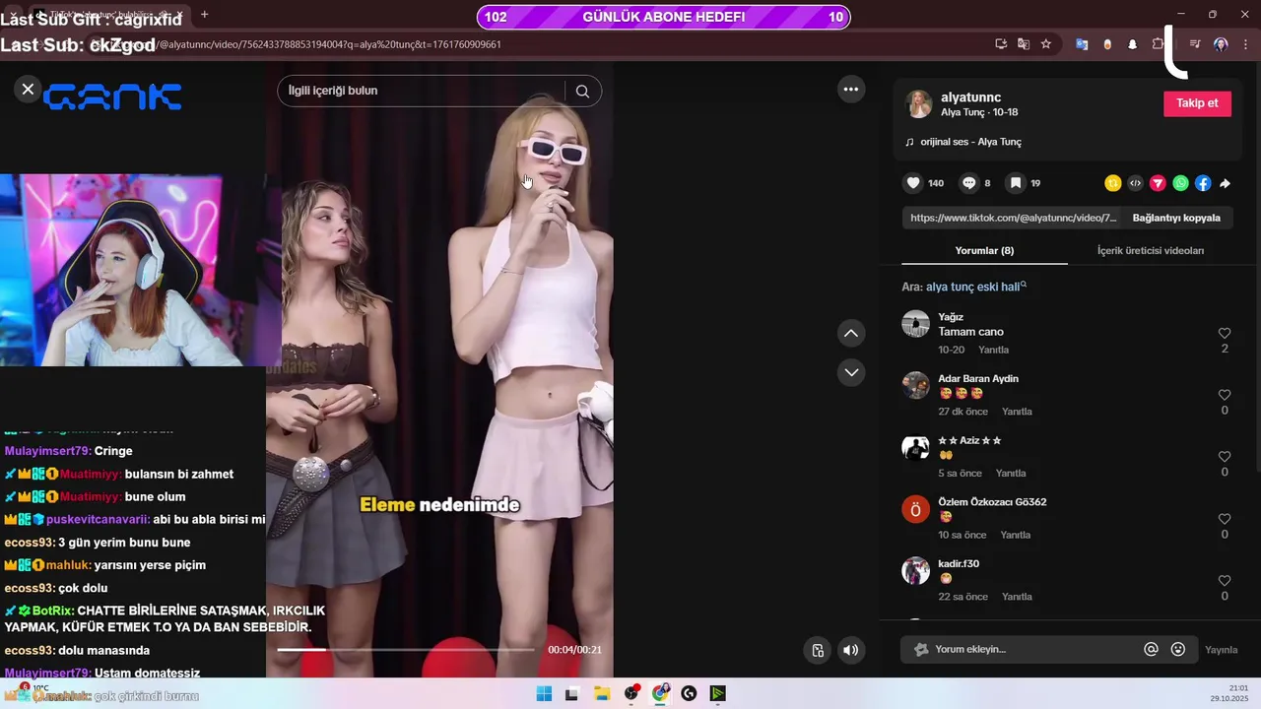The image size is (1261, 709).
Task: Open Chrome three-dot menu
Action: click(1246, 44)
